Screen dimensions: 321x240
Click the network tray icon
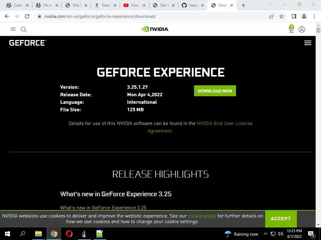click(273, 234)
